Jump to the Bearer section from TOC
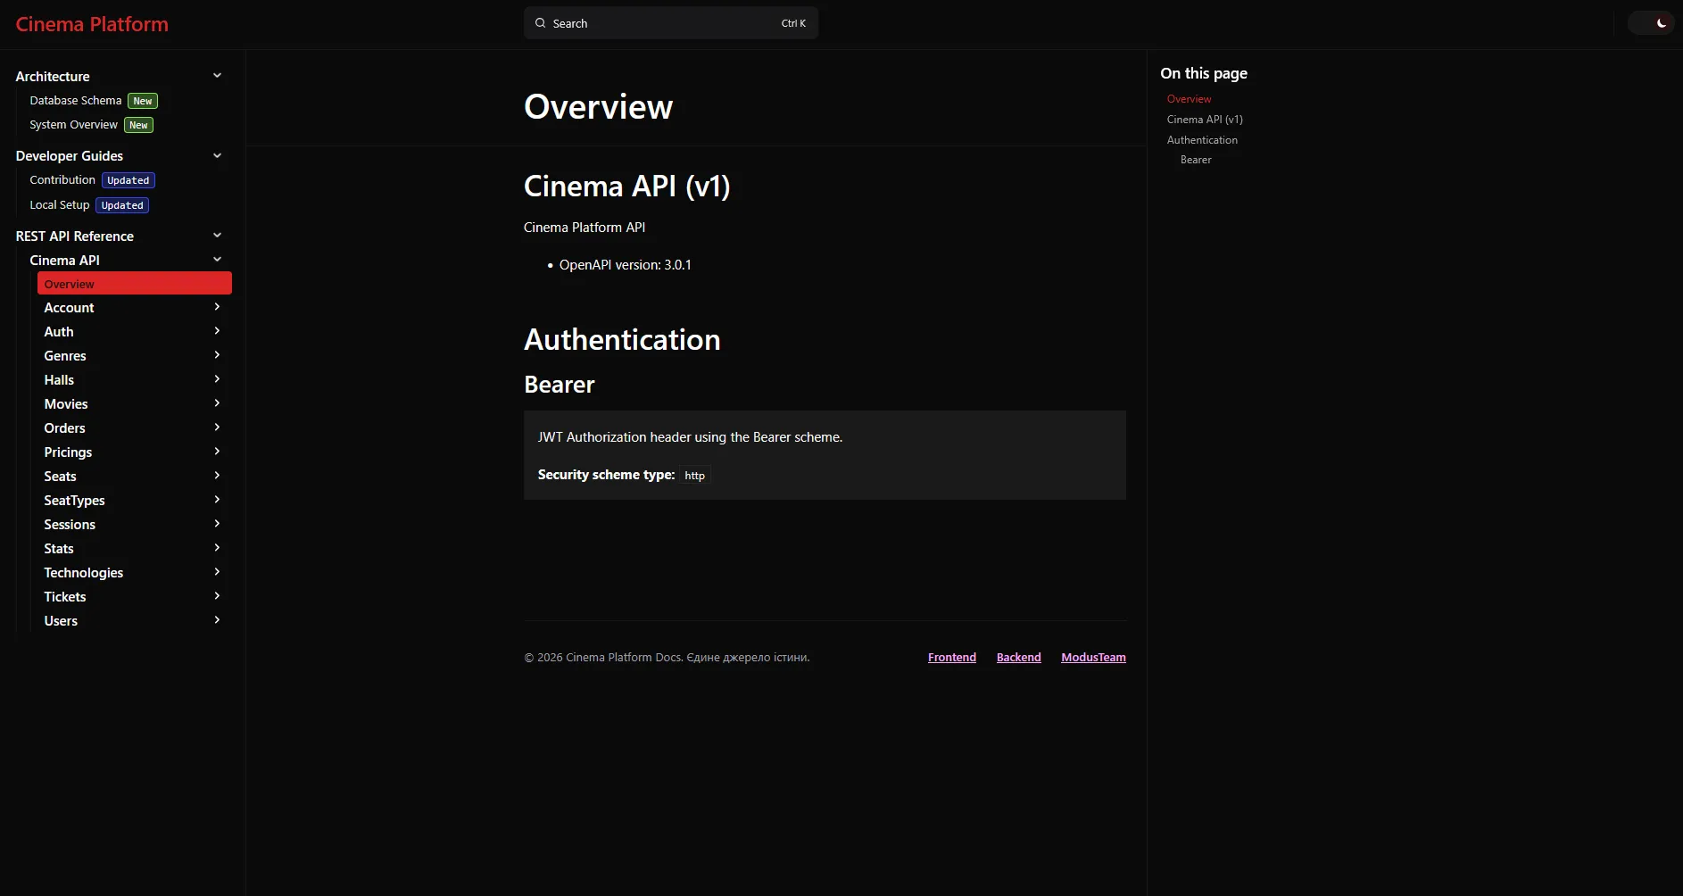 [1196, 160]
